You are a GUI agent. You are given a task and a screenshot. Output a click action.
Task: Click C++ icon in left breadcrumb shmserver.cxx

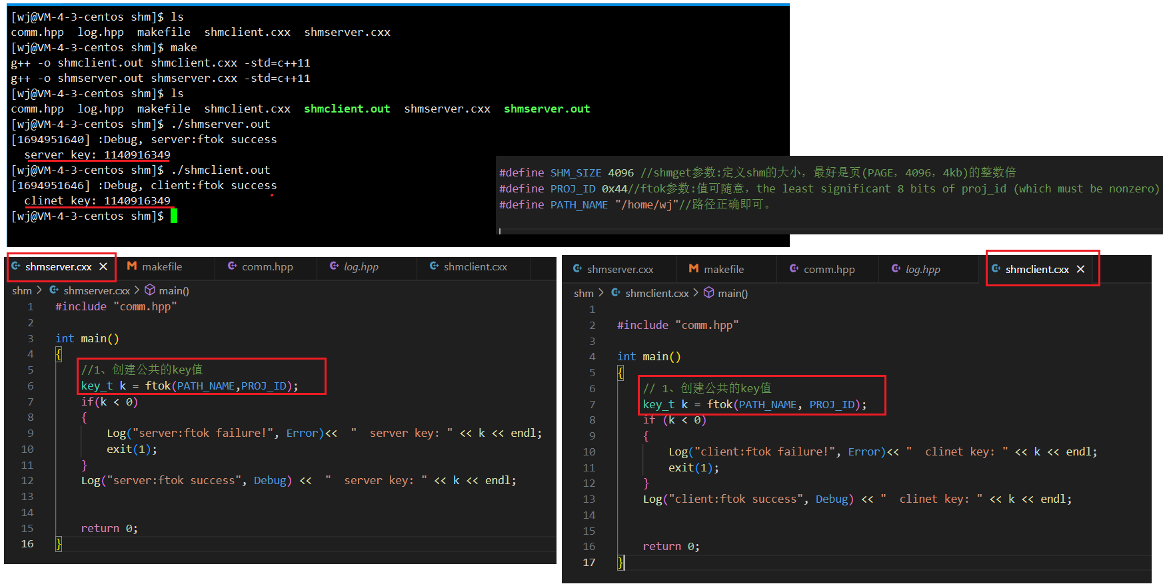pyautogui.click(x=54, y=290)
